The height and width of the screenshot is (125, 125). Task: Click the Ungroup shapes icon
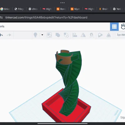66,35
